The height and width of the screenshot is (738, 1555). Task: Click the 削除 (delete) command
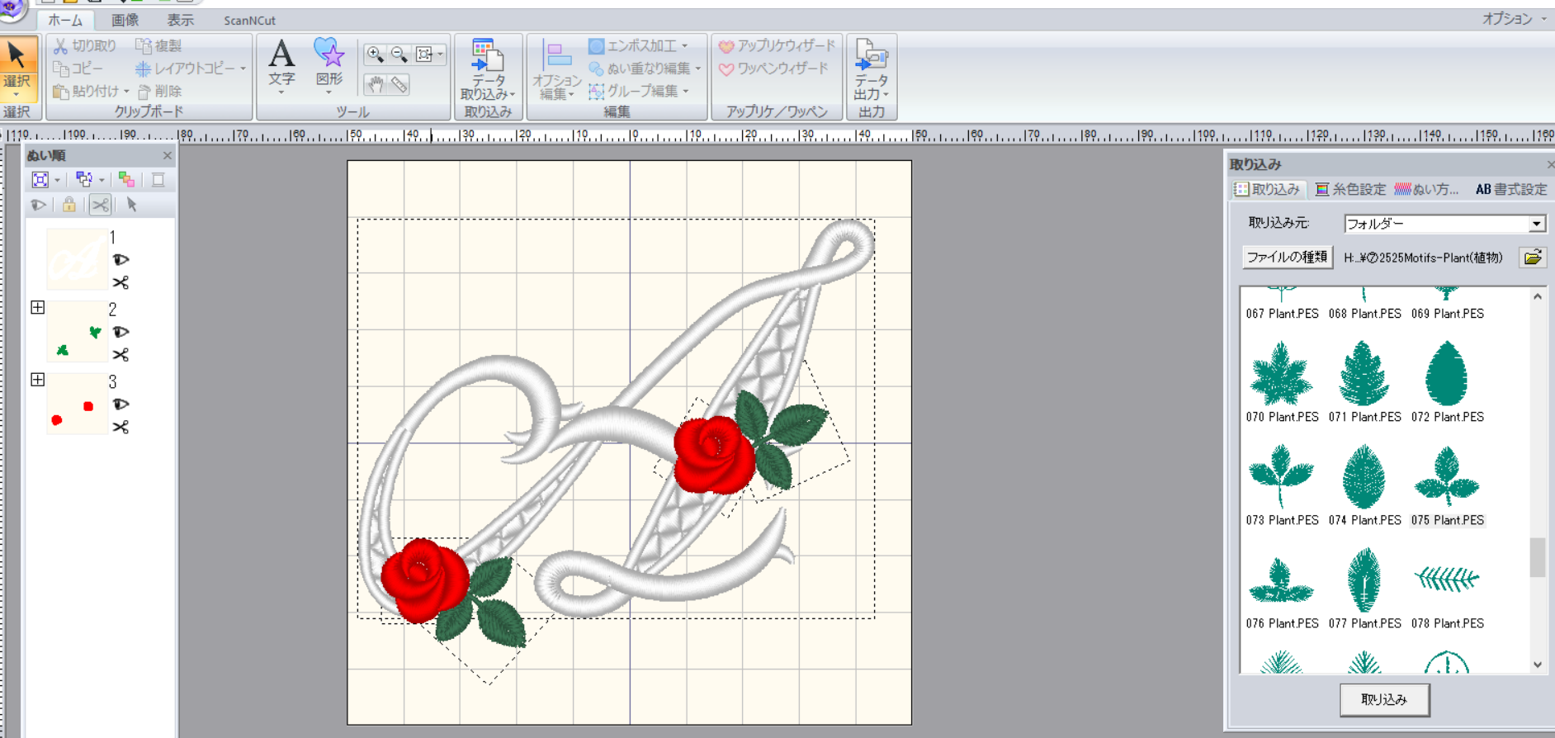tap(160, 91)
